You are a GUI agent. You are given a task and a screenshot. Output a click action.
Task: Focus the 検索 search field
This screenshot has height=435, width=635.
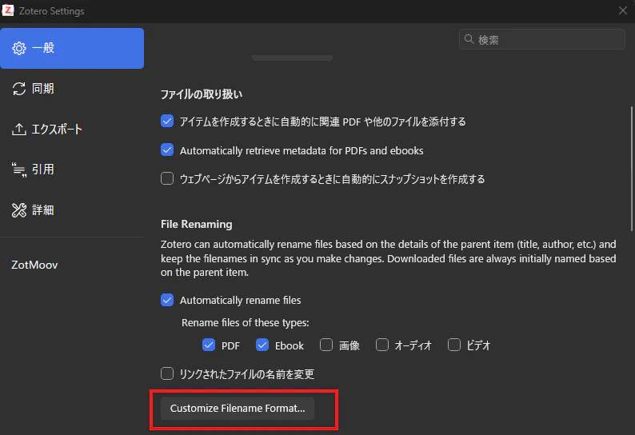[x=542, y=39]
